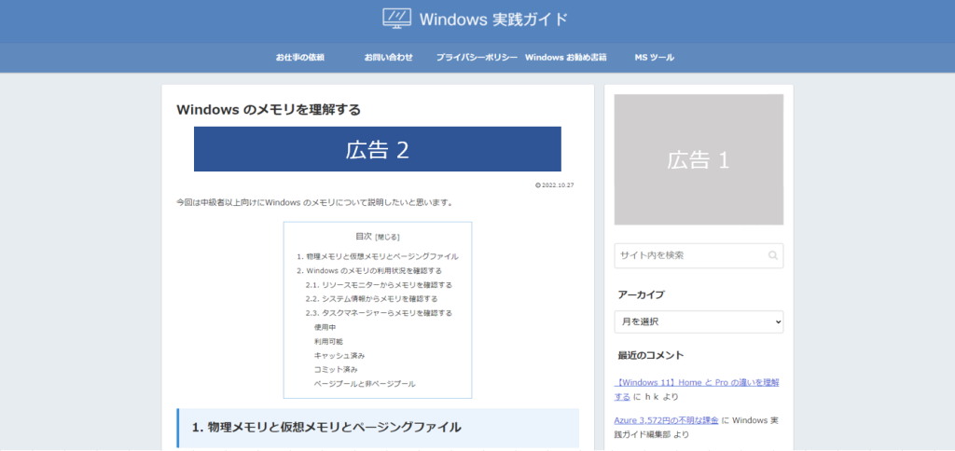This screenshot has height=451, width=955.
Task: Open the 月を選択 archive dropdown
Action: [x=699, y=322]
